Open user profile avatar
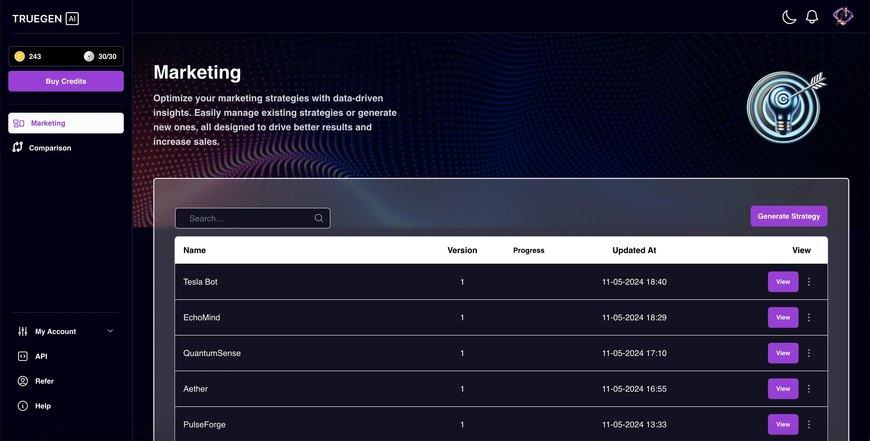The image size is (870, 441). point(843,16)
